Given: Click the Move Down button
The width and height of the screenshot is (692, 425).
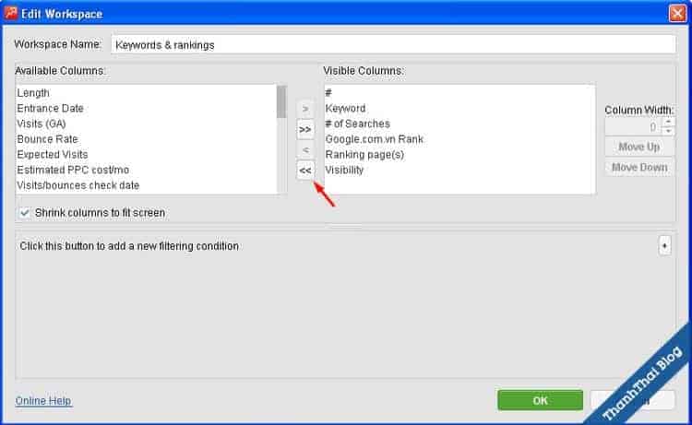Looking at the screenshot, I should [x=638, y=168].
